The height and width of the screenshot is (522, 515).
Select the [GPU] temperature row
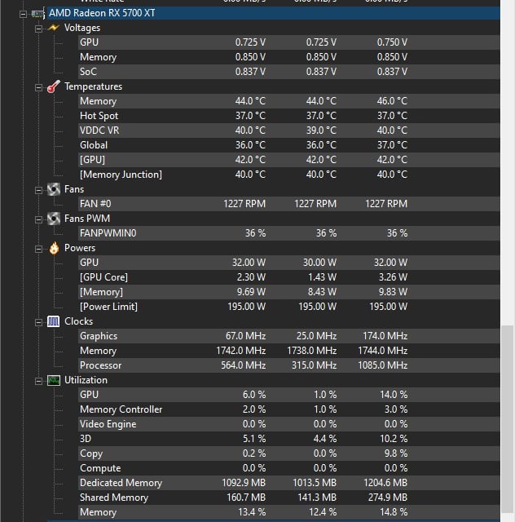tap(288, 160)
